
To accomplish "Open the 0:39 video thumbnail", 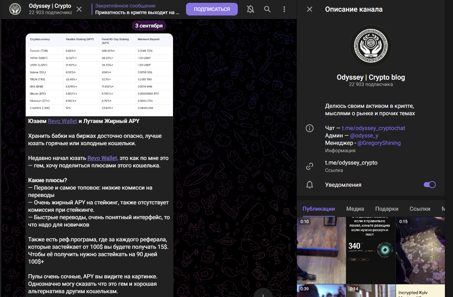I will 321,291.
